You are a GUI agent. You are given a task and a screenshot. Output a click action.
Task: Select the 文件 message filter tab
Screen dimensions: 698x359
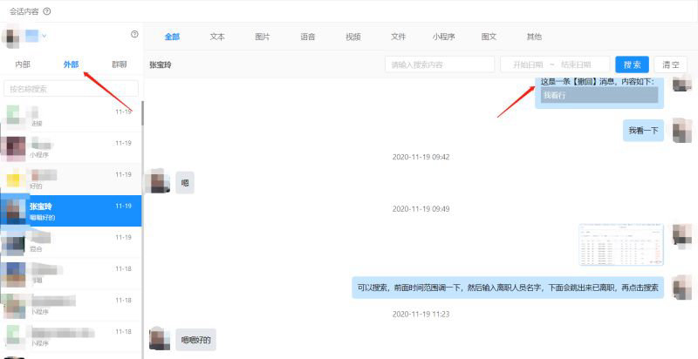(x=398, y=37)
